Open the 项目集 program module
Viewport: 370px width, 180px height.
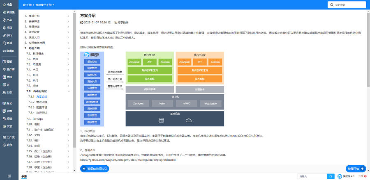[x=9, y=12]
